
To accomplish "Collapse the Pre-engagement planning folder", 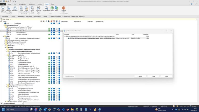I will tap(6, 55).
